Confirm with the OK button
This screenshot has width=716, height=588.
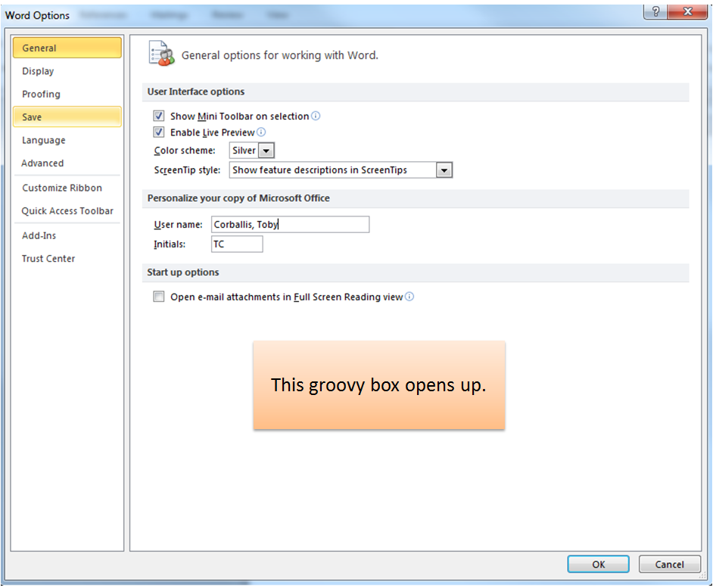pos(598,565)
